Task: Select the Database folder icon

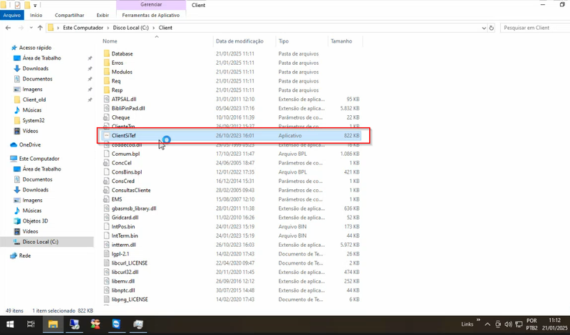Action: pyautogui.click(x=106, y=53)
